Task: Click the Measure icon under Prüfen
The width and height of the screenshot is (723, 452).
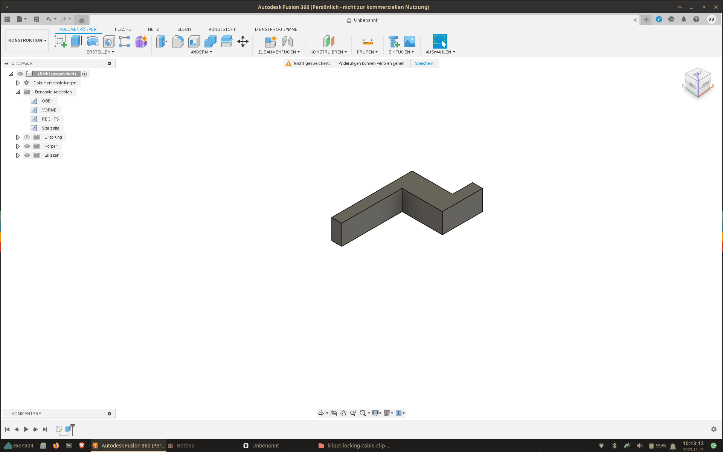Action: tap(368, 41)
